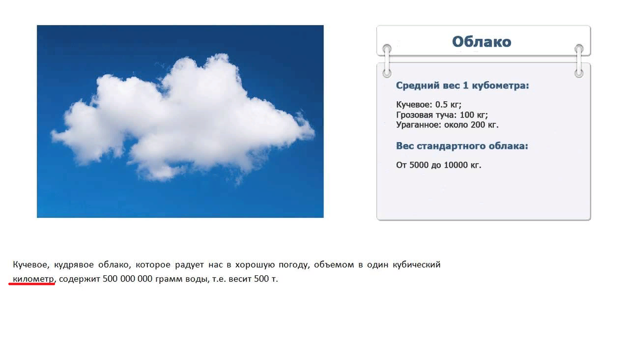Screen dimensions: 629x354
Task: Click the "Вес стандартного облака:" heading
Action: tap(462, 146)
